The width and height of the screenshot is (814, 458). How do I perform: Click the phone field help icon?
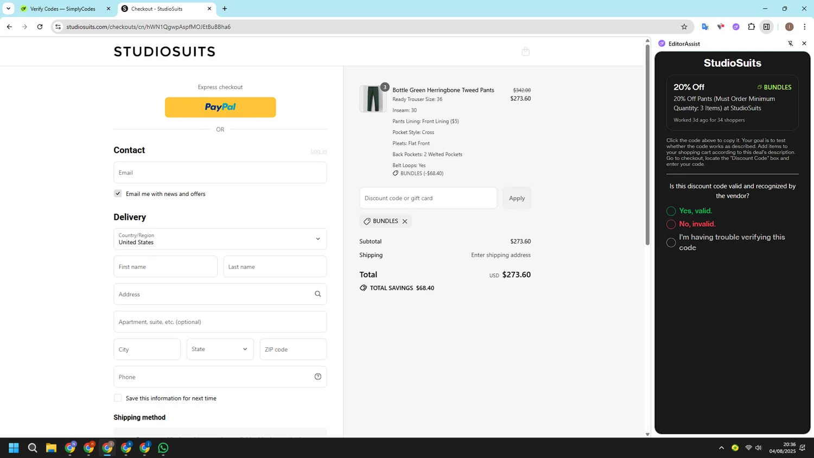pos(318,377)
